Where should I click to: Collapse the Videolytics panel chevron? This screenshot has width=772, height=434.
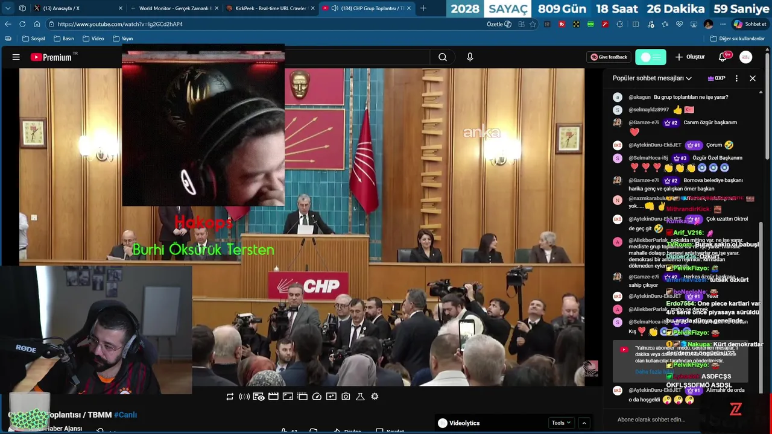(x=584, y=423)
